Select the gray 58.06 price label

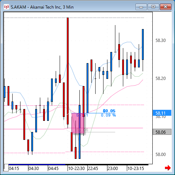162,132
